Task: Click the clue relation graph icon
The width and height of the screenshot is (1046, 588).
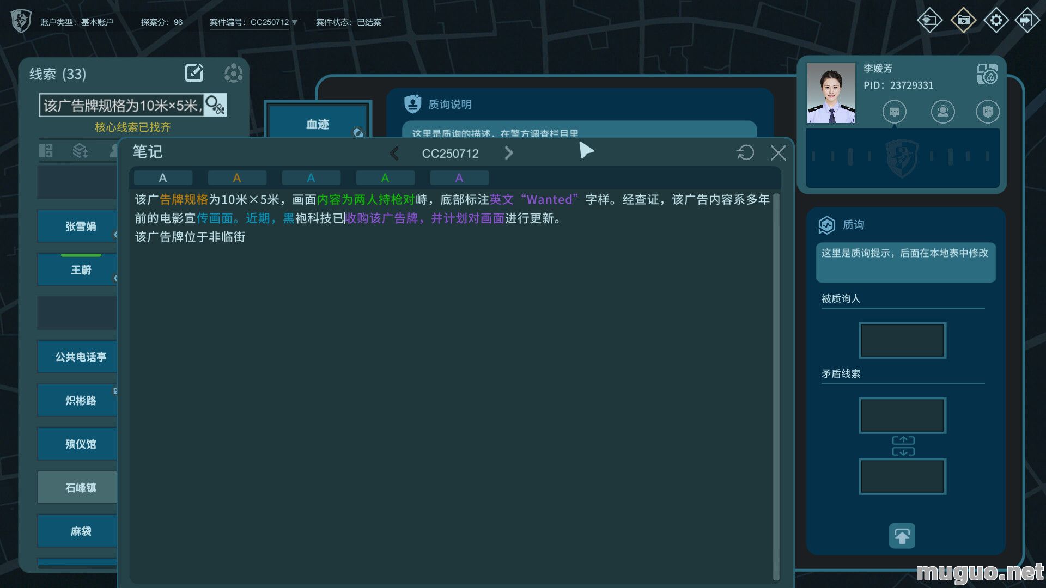Action: 233,73
